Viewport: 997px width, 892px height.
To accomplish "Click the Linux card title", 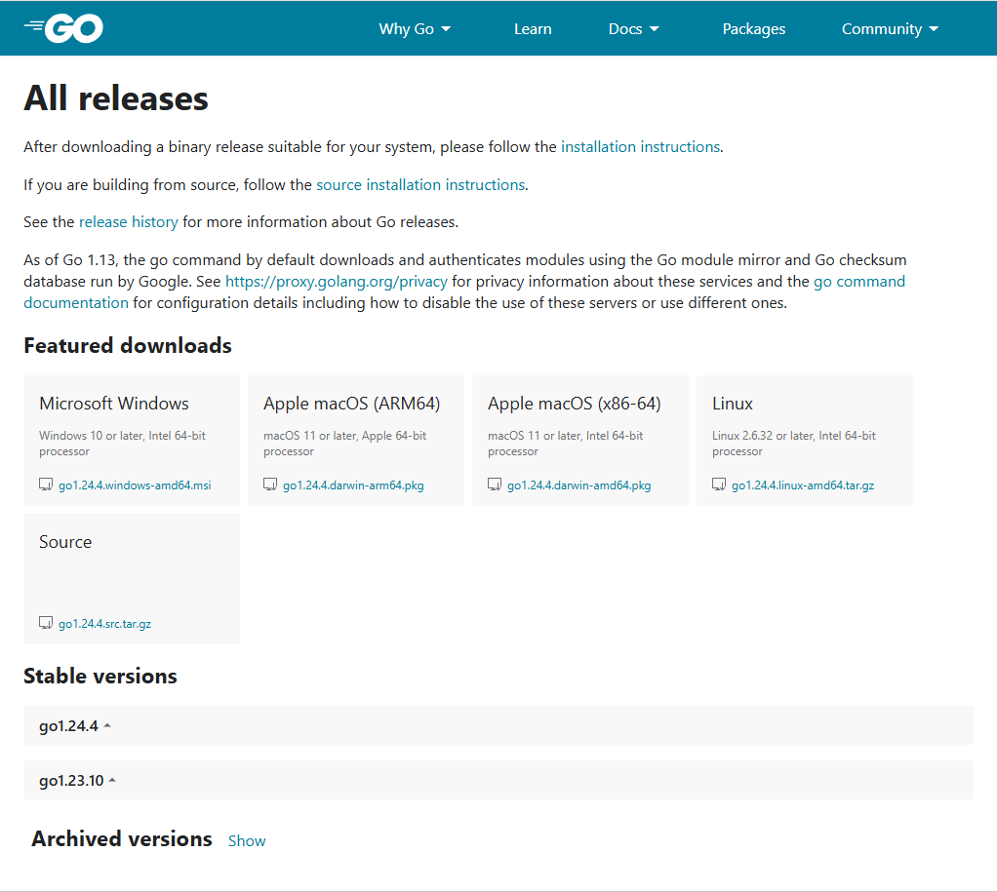I will tap(733, 404).
